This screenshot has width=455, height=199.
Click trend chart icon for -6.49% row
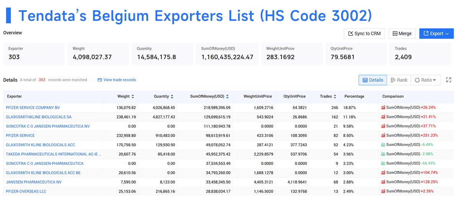[383, 144]
